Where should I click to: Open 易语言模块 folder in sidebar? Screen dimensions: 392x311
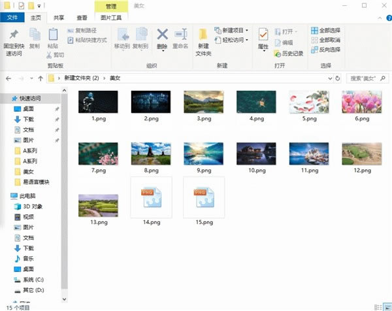click(x=36, y=182)
